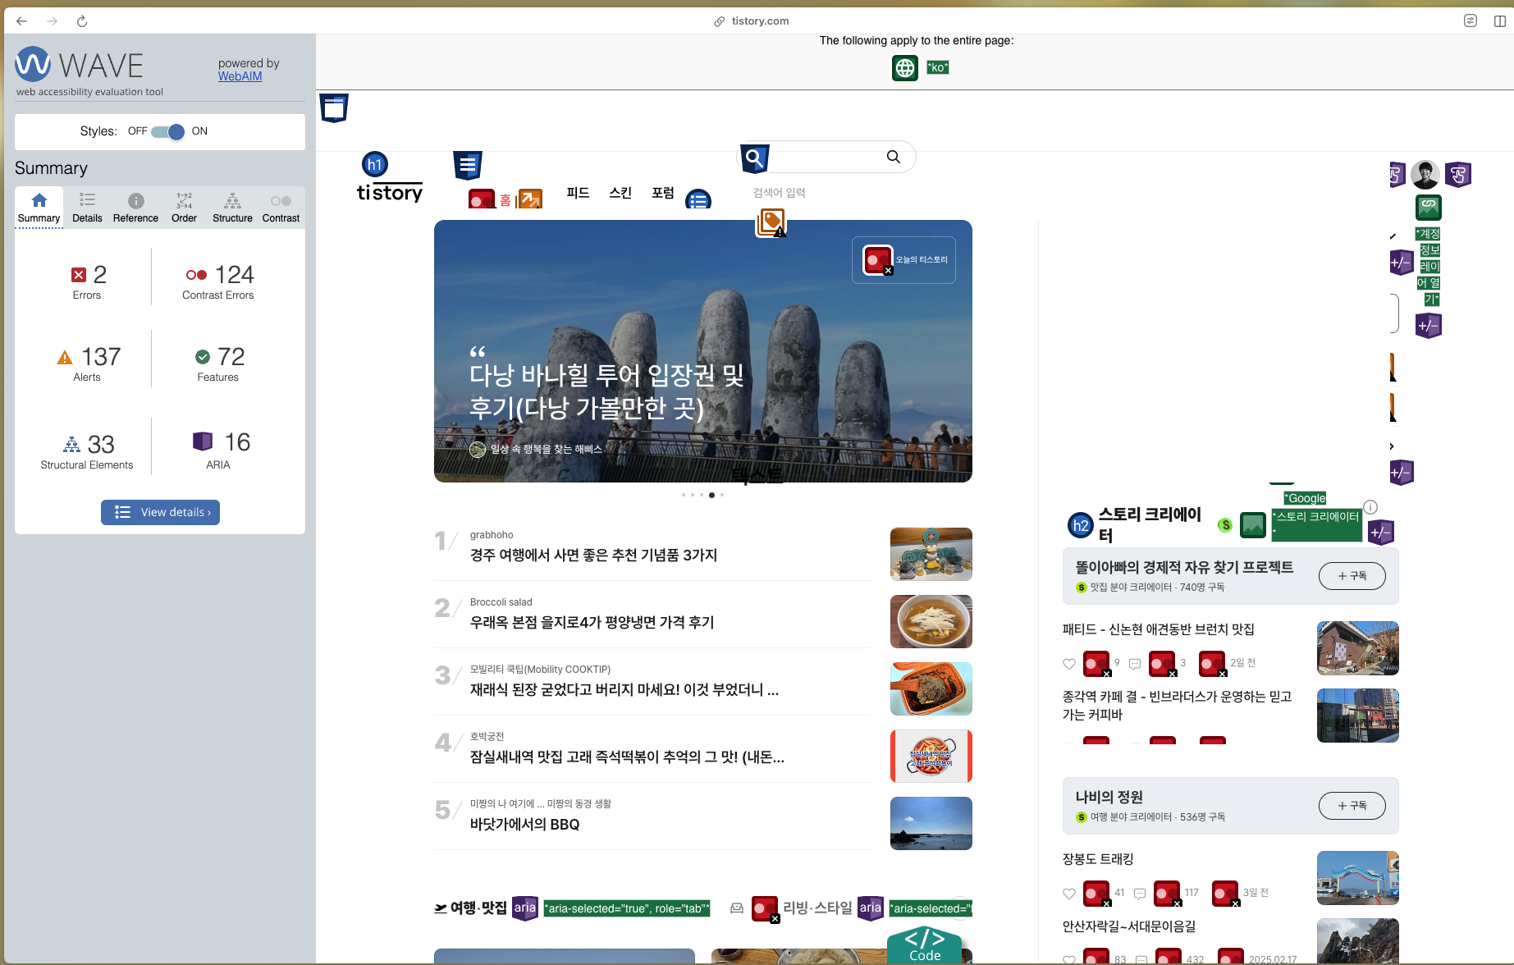Screen dimensions: 1514x965
Task: Click the unordered list icon after 포럼
Action: 698,199
